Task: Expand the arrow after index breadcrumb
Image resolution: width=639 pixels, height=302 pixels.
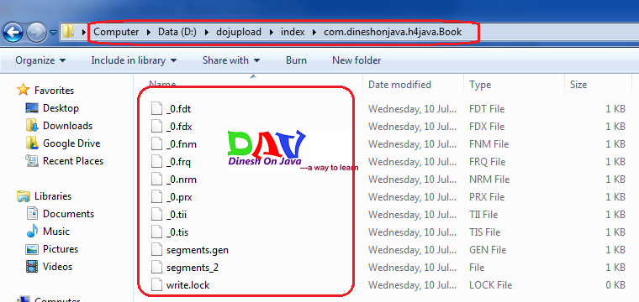Action: 314,32
